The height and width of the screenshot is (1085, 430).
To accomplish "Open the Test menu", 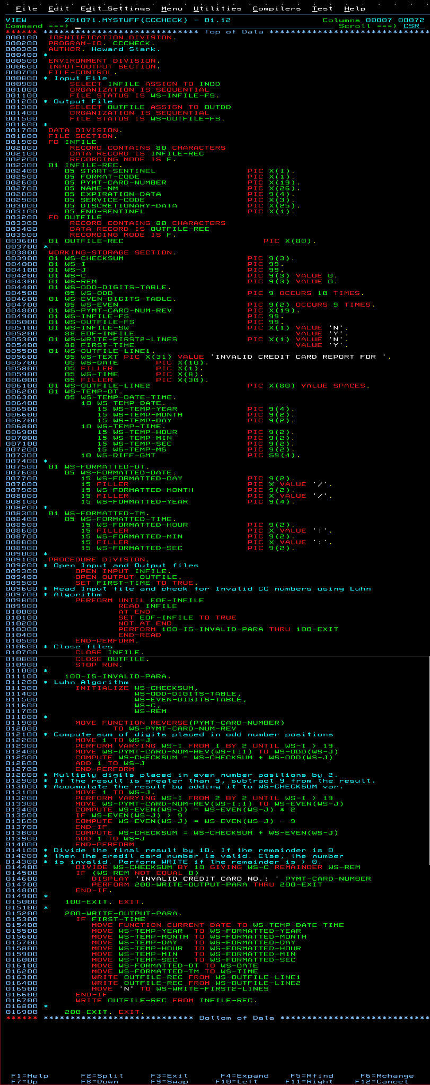I will click(x=322, y=8).
